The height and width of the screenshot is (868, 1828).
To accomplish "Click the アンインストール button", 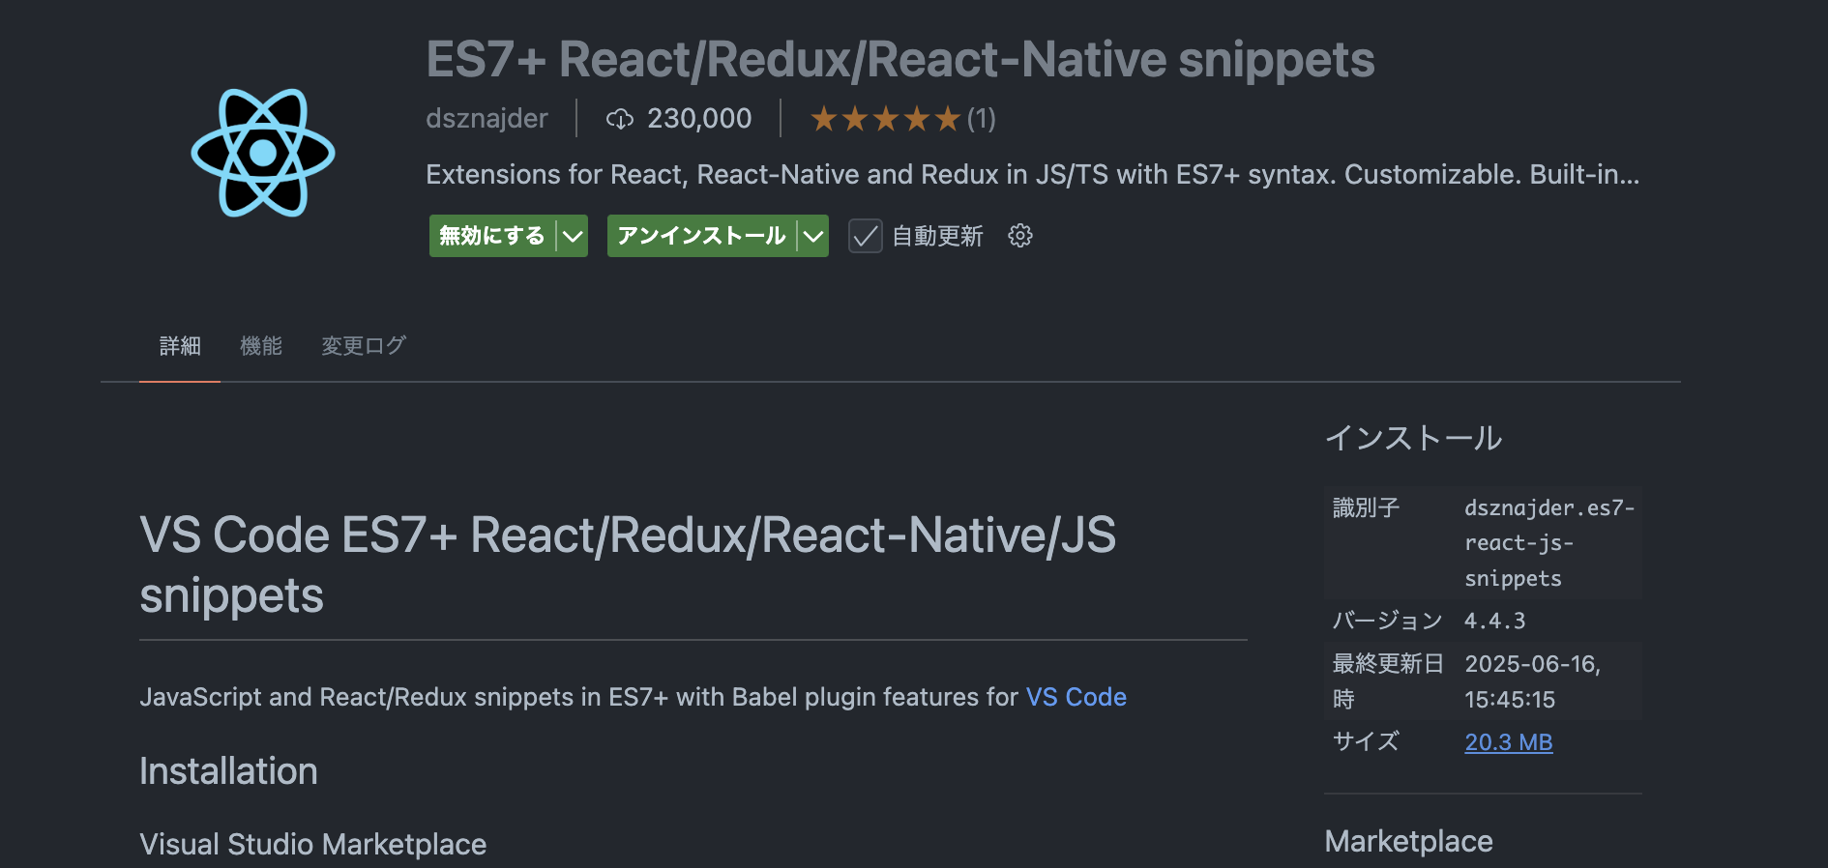I will click(701, 236).
